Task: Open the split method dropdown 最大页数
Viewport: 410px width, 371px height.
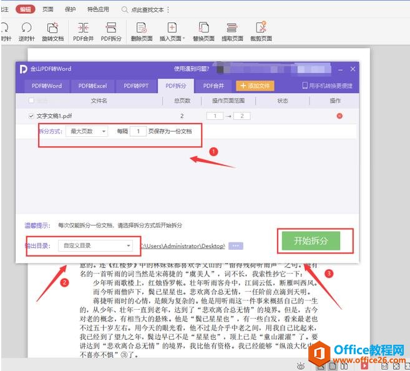Action: click(87, 131)
